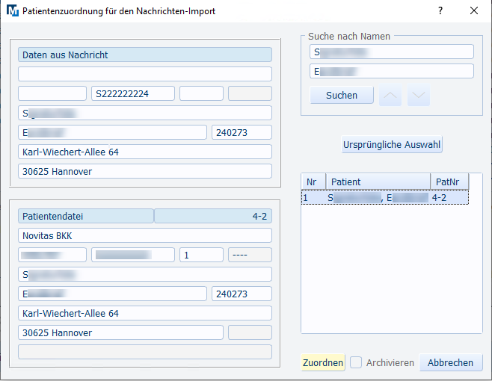Viewport: 492px width, 381px height.
Task: Open help via question mark icon
Action: click(440, 10)
